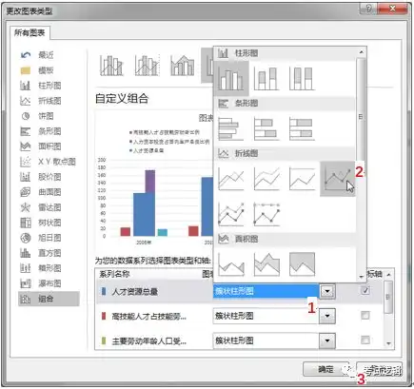Pick clustered column-line on secondary axis preset
Image resolution: width=414 pixels, height=389 pixels.
(147, 66)
